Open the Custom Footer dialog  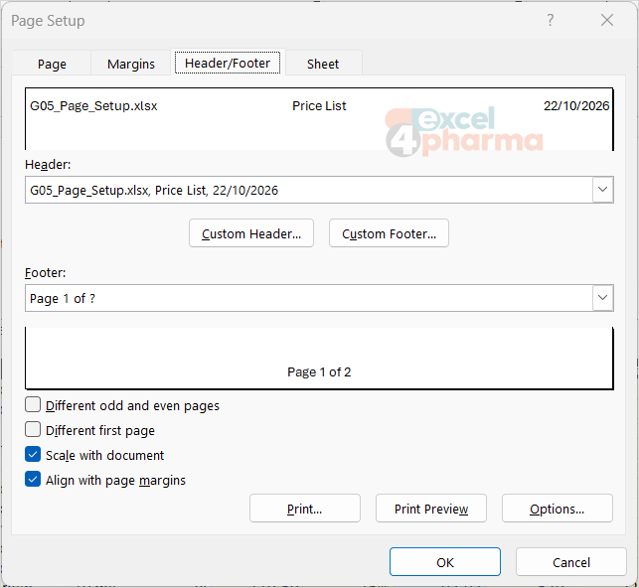[x=389, y=233]
